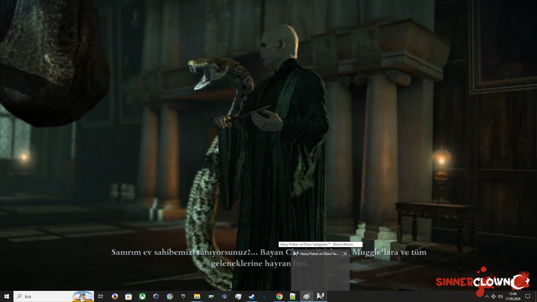
Task: Open File Explorer
Action: (197, 296)
